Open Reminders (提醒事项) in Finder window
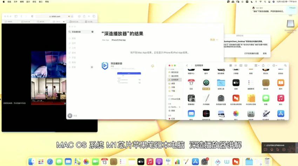The width and height of the screenshot is (298, 166). click(x=251, y=83)
